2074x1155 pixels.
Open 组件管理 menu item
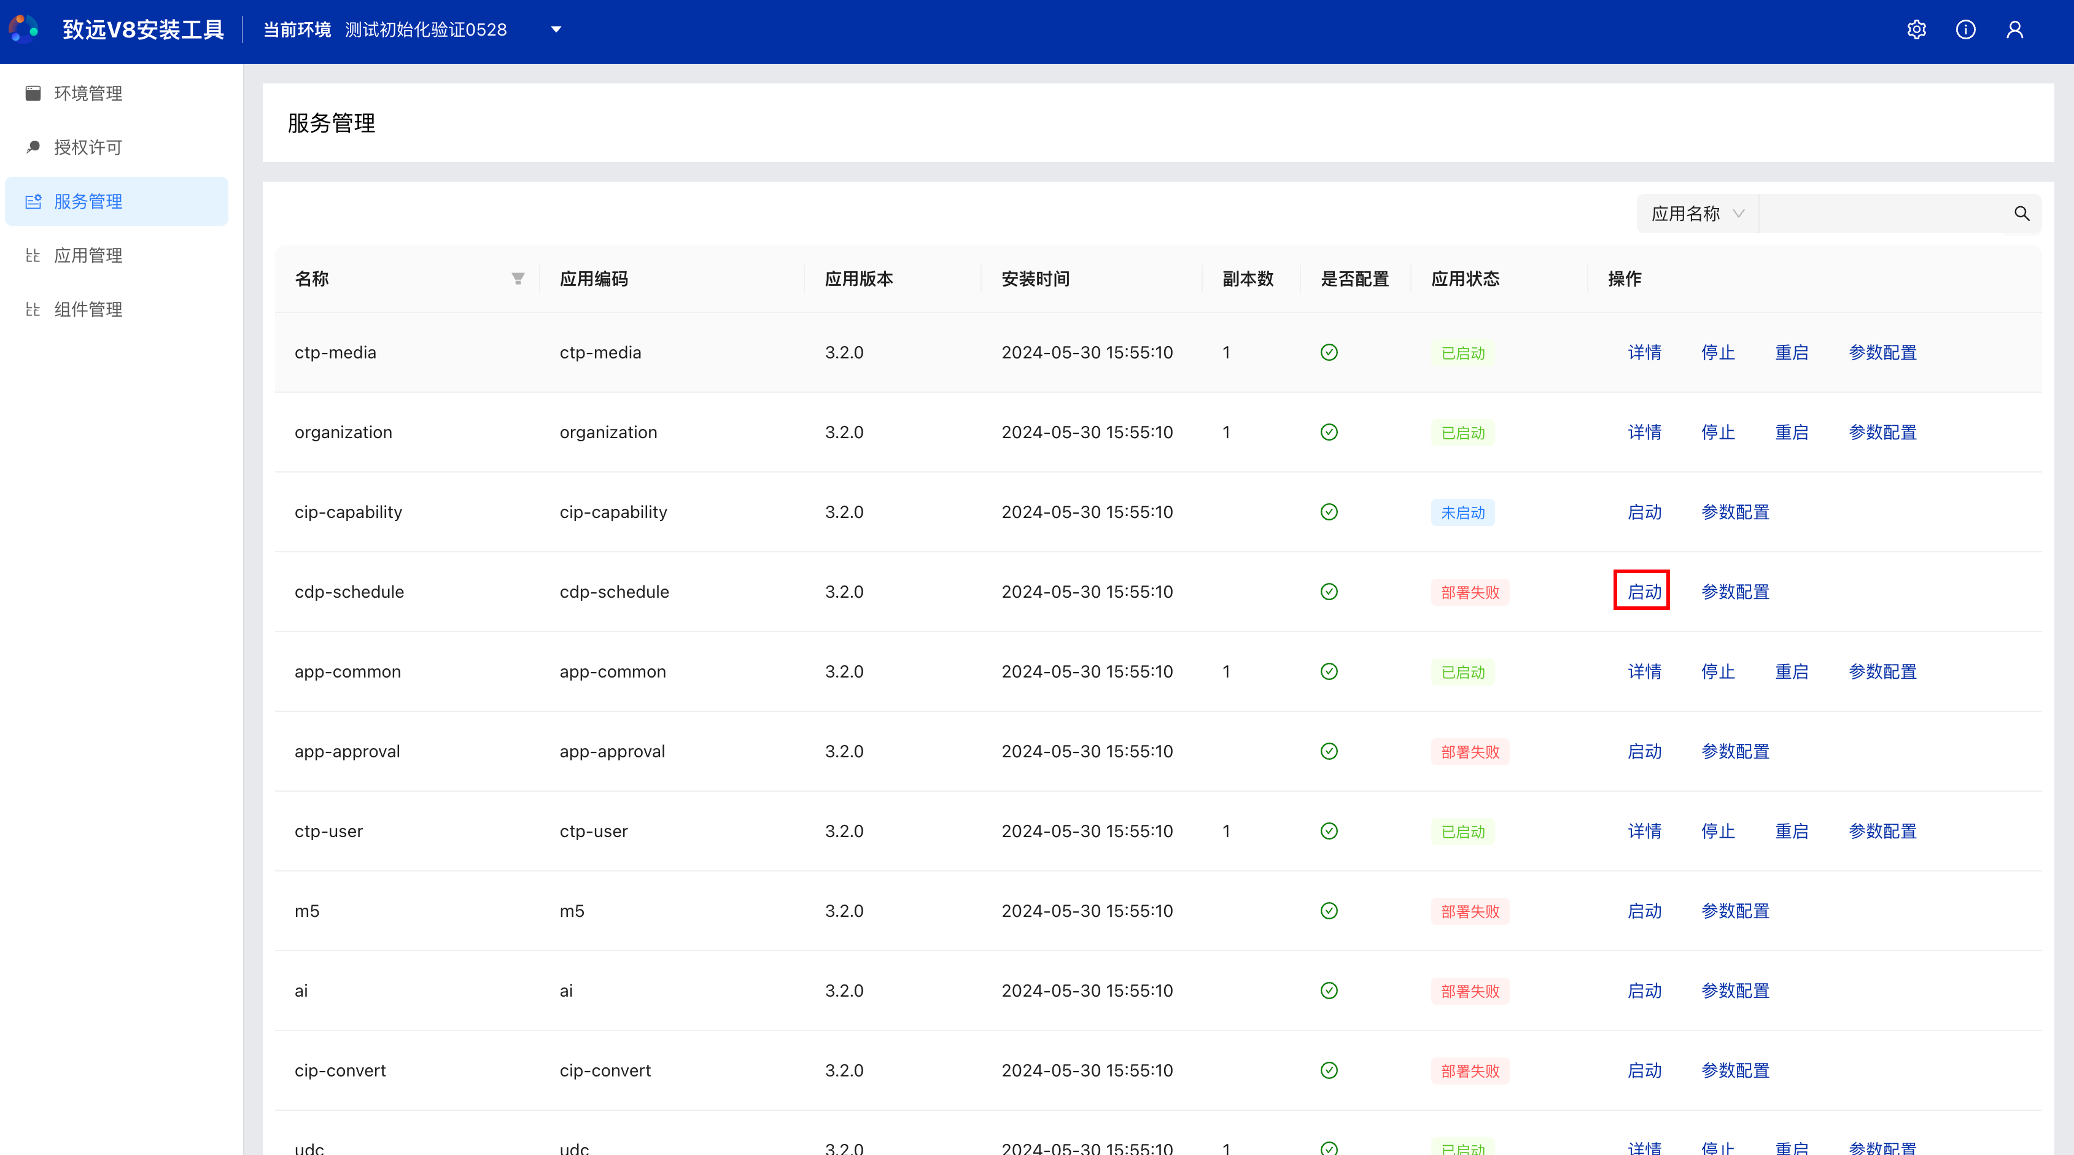tap(117, 309)
